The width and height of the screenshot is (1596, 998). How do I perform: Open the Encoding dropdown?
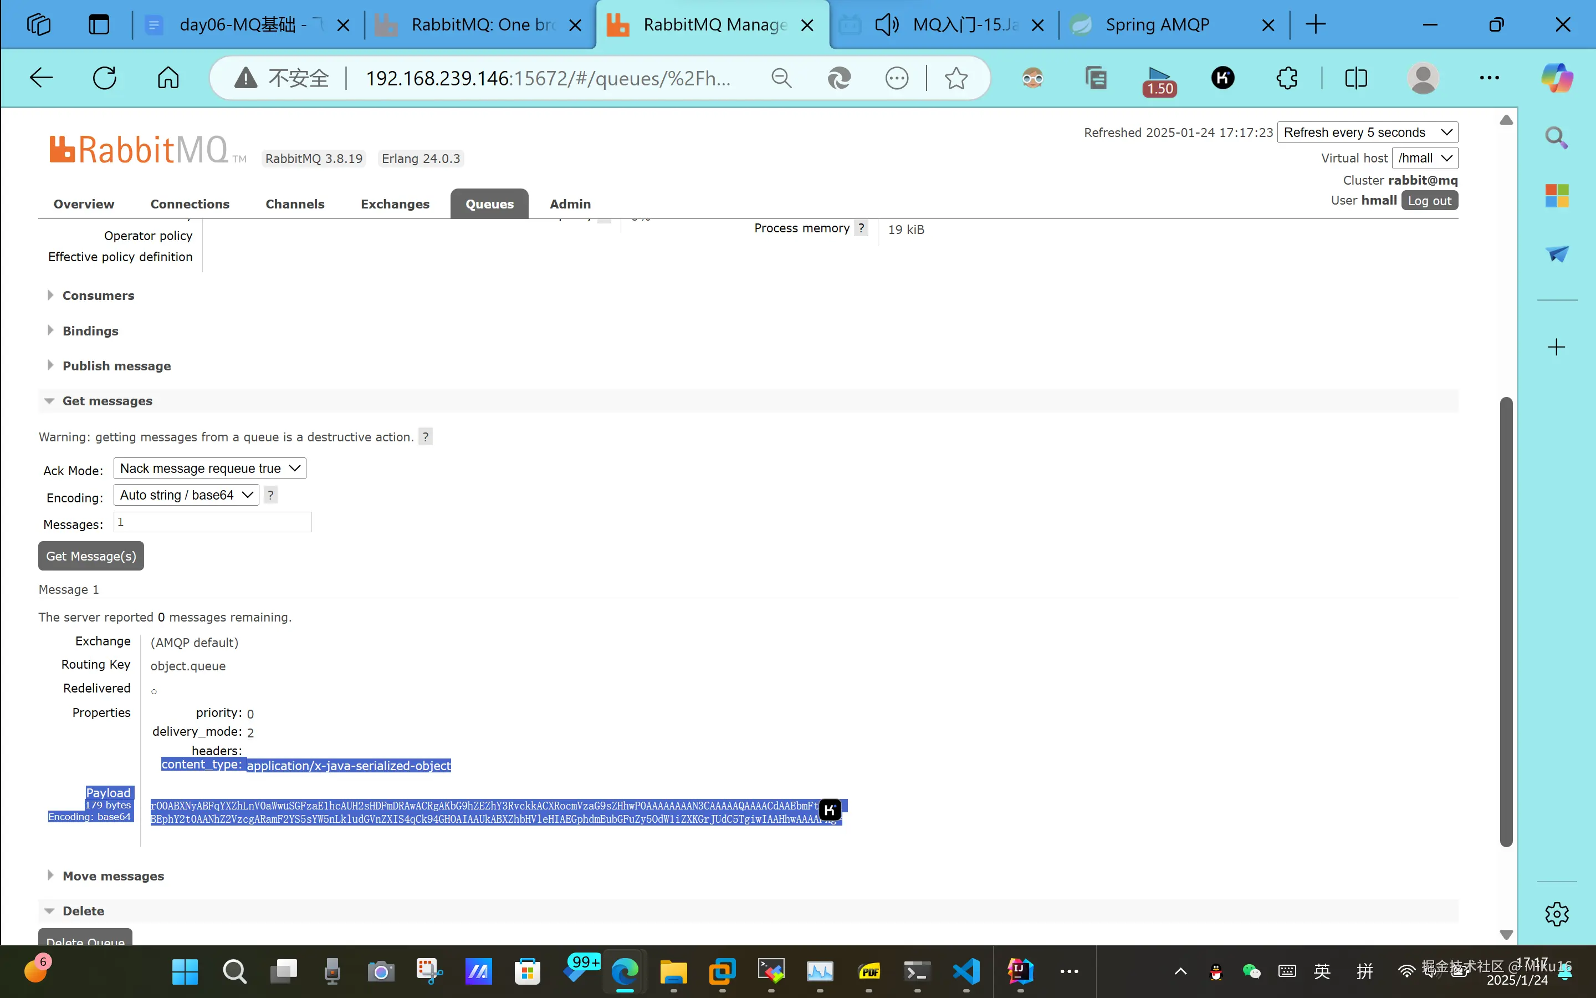click(x=187, y=495)
